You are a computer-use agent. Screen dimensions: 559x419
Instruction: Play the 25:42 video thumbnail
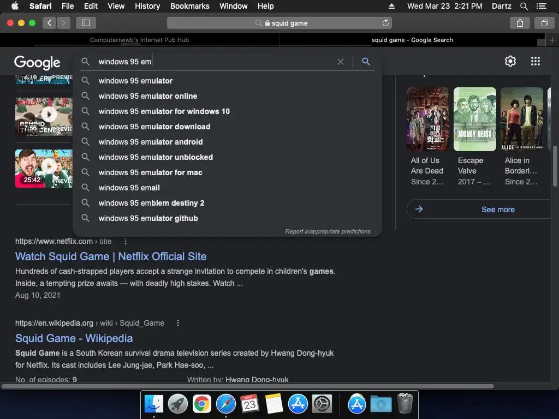click(x=44, y=168)
